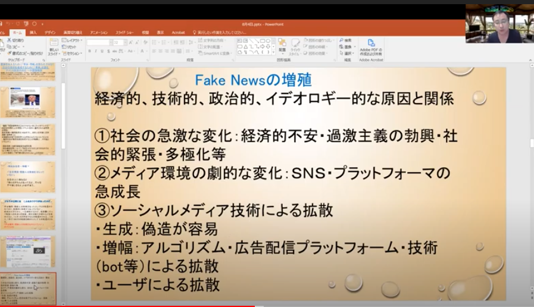The width and height of the screenshot is (534, 307).
Task: Switch to the Acrobat ribbon tab
Action: 178,32
